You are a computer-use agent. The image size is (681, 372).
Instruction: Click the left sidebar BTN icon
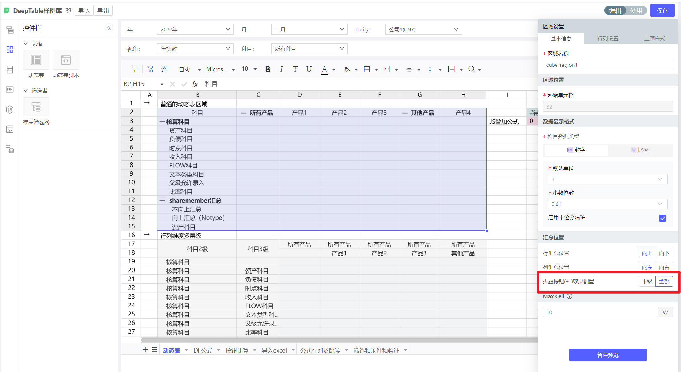click(10, 89)
